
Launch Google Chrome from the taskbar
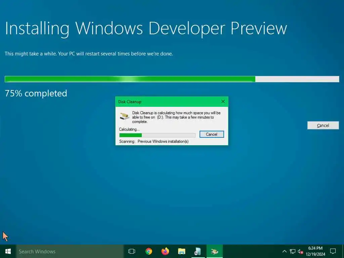[149, 251]
